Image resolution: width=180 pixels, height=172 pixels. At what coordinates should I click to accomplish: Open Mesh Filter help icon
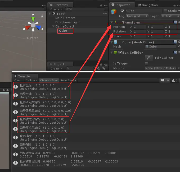(x=175, y=42)
